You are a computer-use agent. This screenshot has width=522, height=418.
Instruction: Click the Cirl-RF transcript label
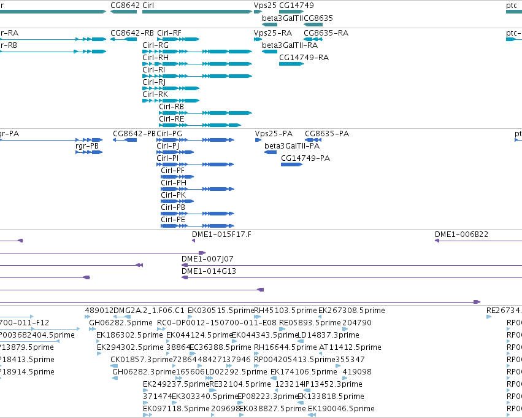point(169,33)
